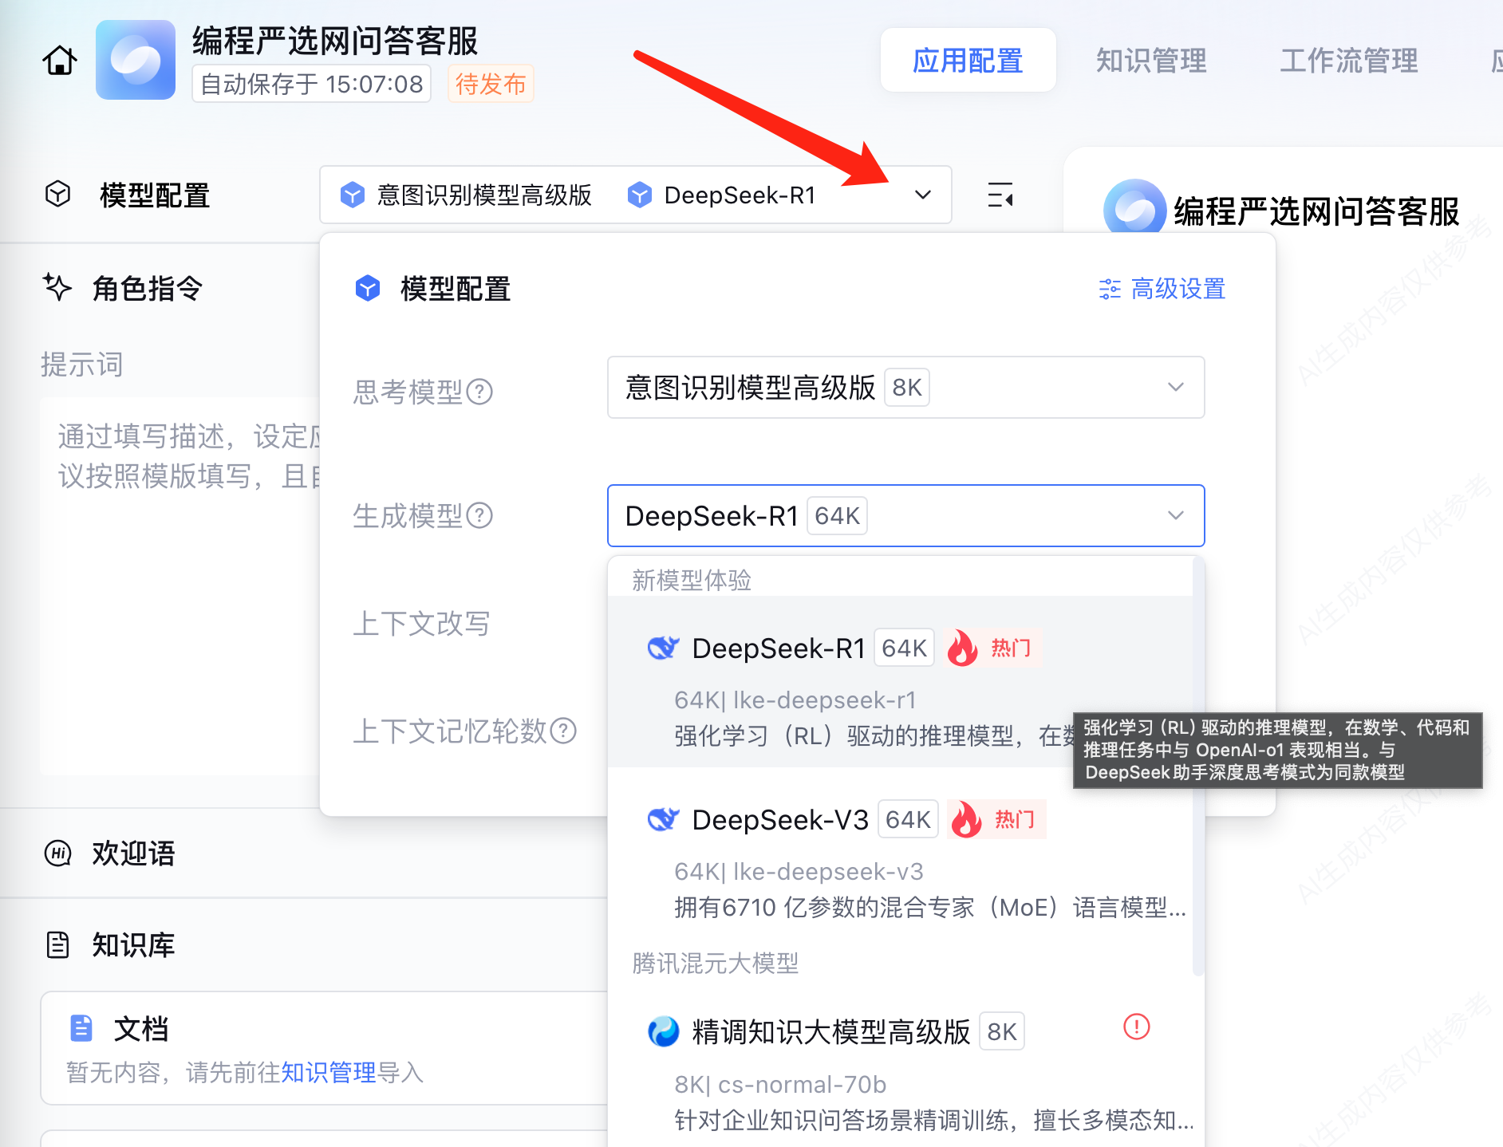
Task: Click the help icon next to 生成模型
Action: pyautogui.click(x=479, y=516)
